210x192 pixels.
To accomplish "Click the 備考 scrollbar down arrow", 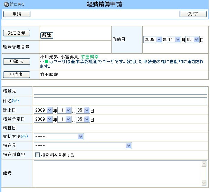I will click(x=204, y=183).
